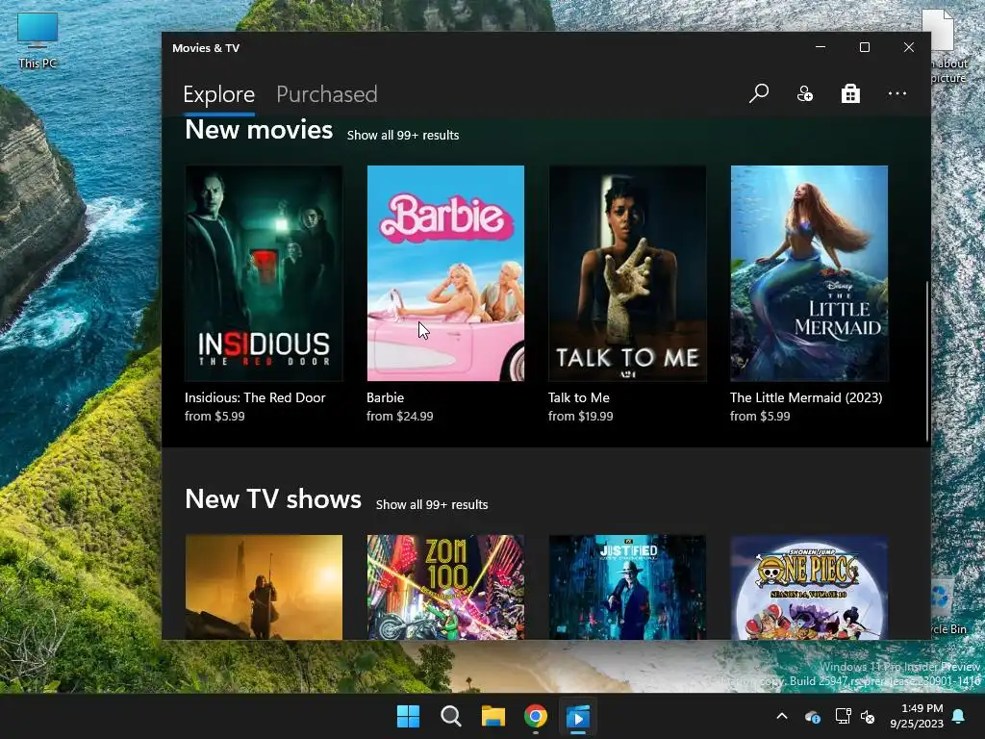Click the 'from $19.99' Talk to Me price
The width and height of the screenshot is (985, 739).
580,416
